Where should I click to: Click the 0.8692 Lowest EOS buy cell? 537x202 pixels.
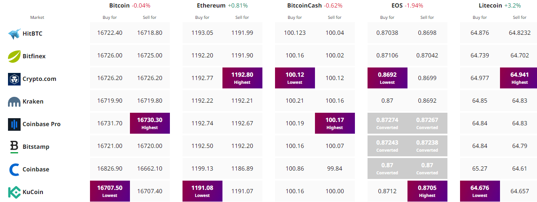(387, 78)
